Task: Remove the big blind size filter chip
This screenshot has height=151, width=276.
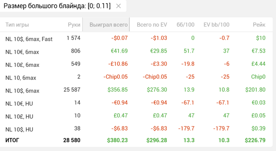Action: pos(118,6)
